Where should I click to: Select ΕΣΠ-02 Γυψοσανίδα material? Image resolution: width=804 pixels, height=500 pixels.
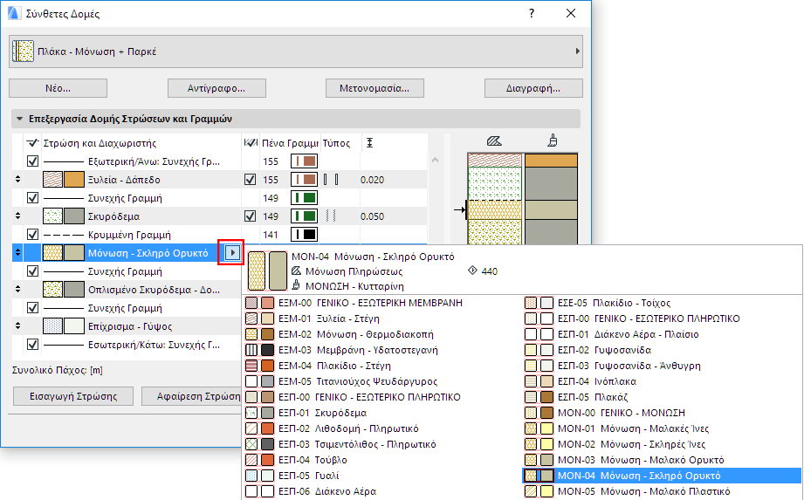tap(662, 350)
